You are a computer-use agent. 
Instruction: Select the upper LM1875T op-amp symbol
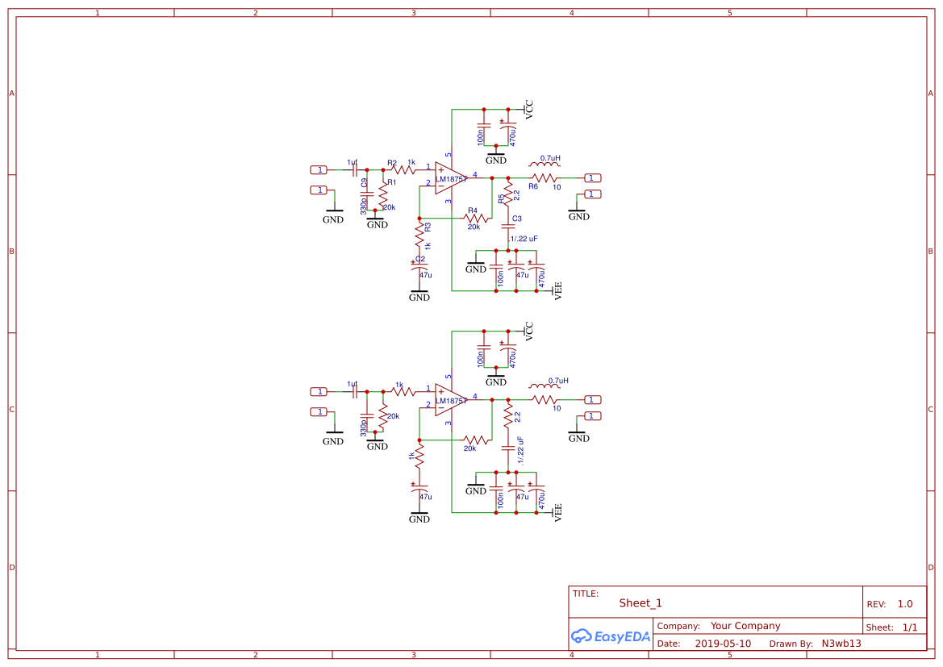click(449, 177)
